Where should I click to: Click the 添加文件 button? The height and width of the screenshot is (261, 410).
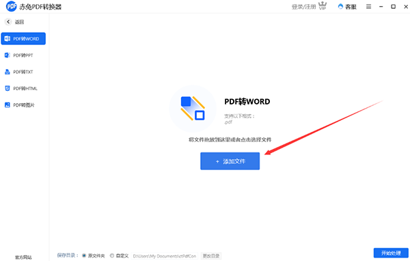coord(230,161)
